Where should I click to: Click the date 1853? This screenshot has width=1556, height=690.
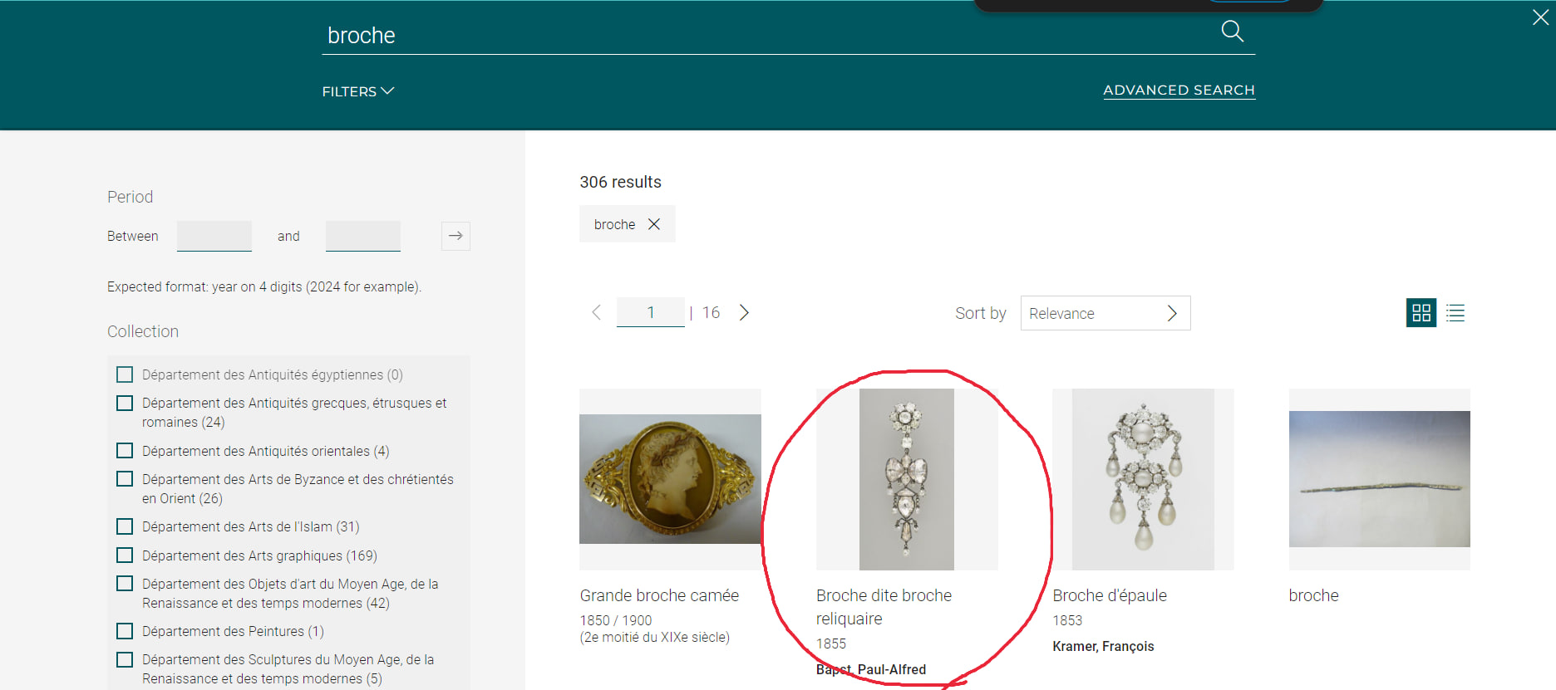(x=1067, y=620)
